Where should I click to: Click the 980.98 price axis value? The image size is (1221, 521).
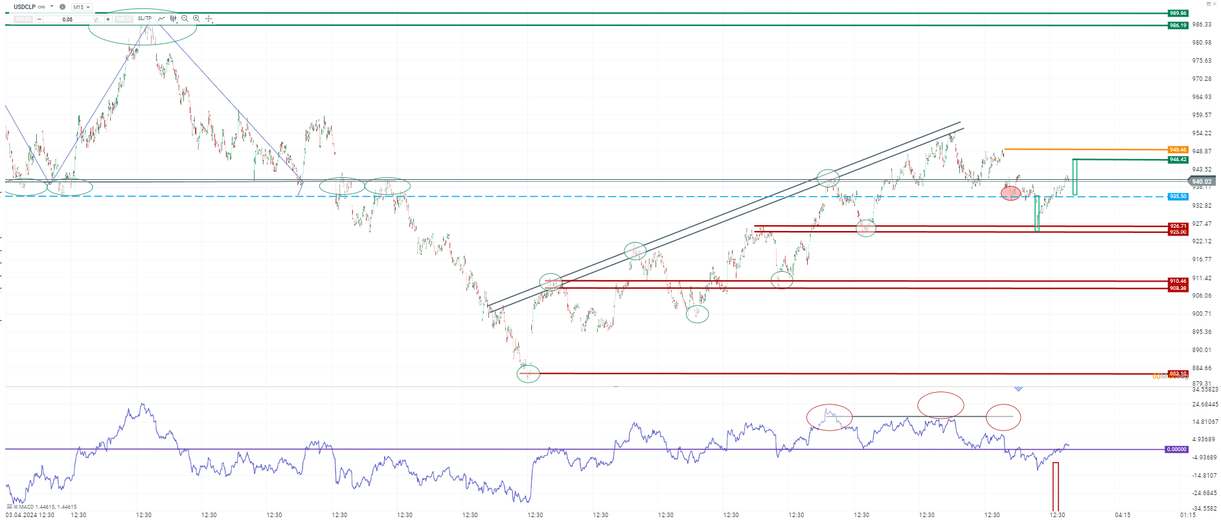tap(1202, 43)
